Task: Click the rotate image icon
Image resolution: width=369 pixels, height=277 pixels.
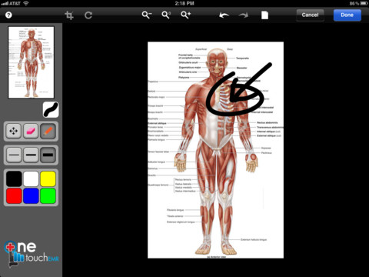Action: tap(88, 15)
